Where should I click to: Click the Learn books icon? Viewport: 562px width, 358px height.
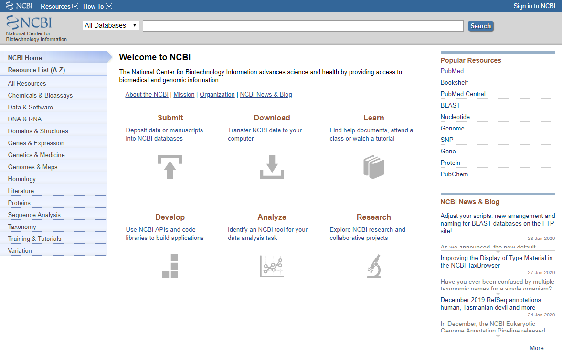[x=374, y=167]
